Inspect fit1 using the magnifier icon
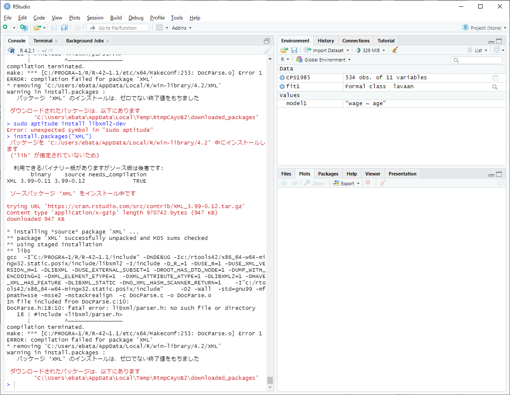This screenshot has width=510, height=395. pyautogui.click(x=495, y=86)
